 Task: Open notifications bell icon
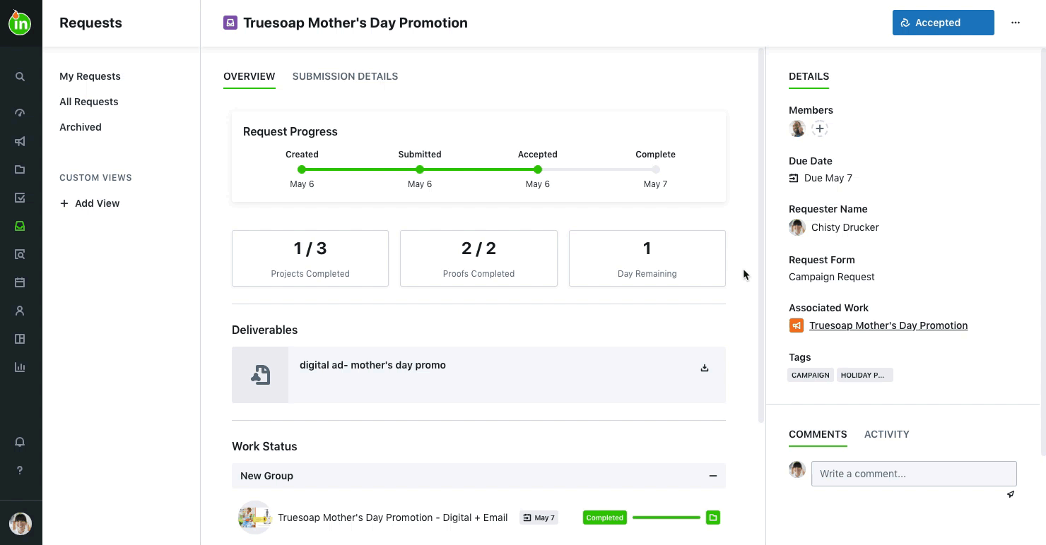pyautogui.click(x=20, y=442)
